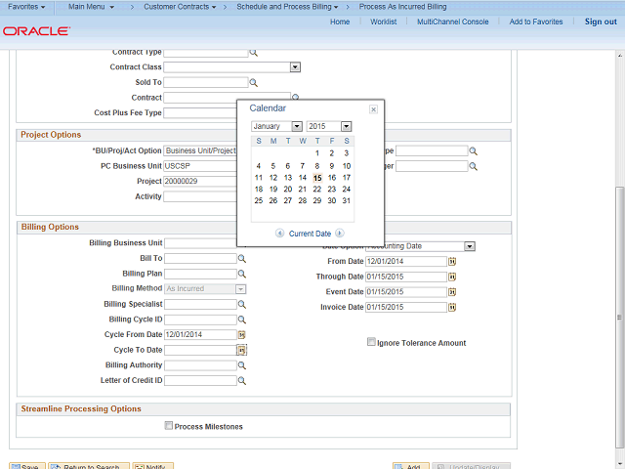Open lookup icon next to Billing Authority

click(242, 365)
